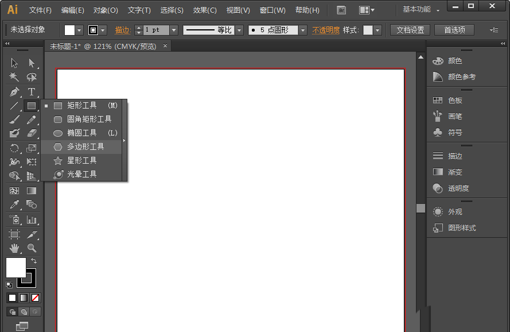Select the Artboard tool
Screen dimensions: 510x332
tap(14, 234)
